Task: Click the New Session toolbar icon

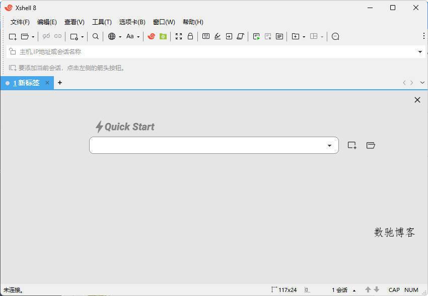Action: coord(13,36)
